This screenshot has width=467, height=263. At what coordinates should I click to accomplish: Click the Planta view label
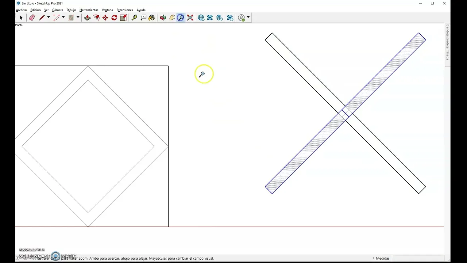[19, 25]
